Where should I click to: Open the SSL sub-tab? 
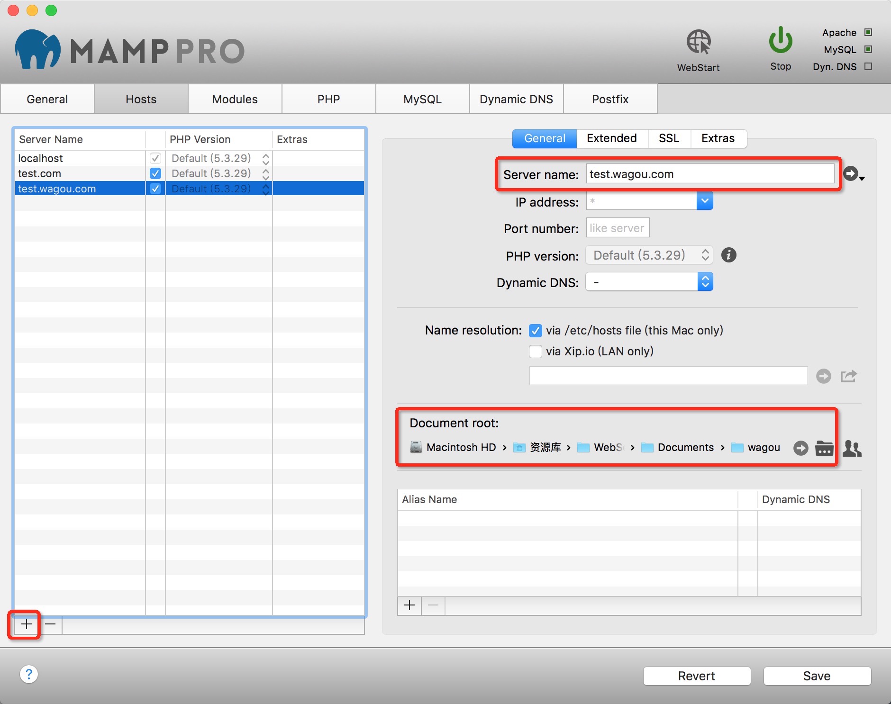click(669, 138)
